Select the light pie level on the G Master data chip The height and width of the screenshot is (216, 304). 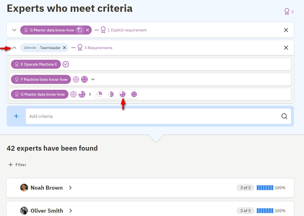(73, 94)
